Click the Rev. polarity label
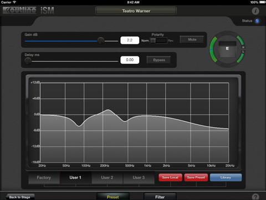 [x=171, y=41]
